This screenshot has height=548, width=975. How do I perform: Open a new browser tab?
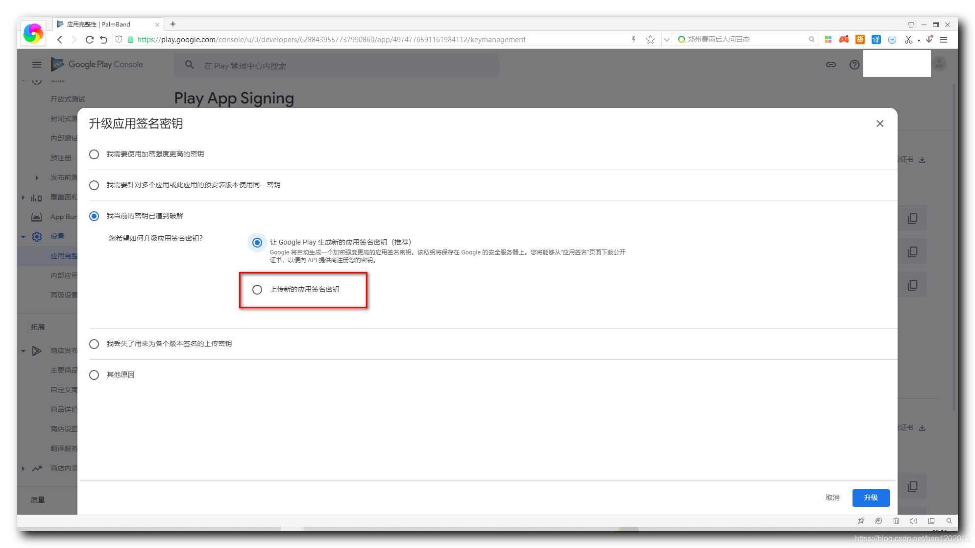point(173,24)
